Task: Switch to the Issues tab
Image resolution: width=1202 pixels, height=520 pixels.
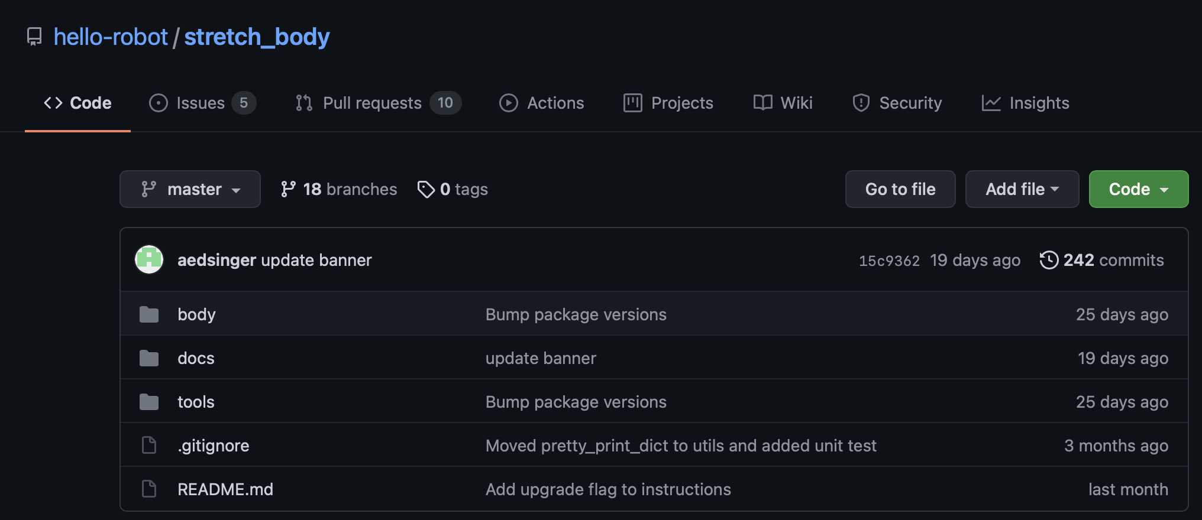Action: pos(202,103)
